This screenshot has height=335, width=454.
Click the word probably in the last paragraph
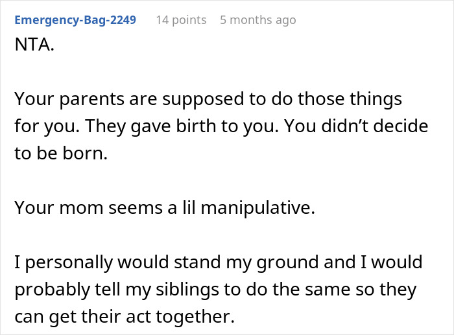[48, 288]
